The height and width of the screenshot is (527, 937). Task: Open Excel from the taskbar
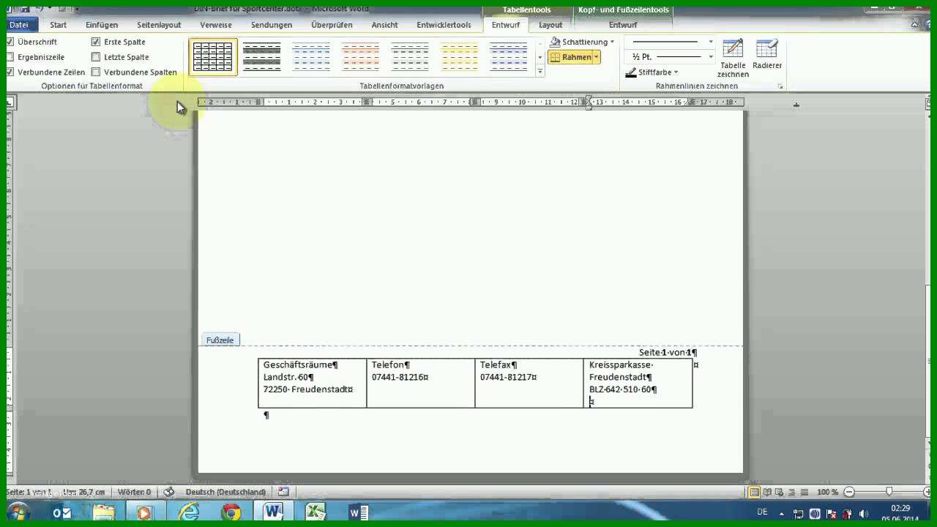pyautogui.click(x=316, y=513)
